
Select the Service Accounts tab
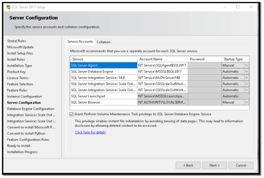coord(80,42)
